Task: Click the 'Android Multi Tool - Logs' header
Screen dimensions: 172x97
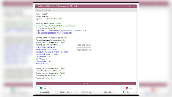Action: [46, 10]
